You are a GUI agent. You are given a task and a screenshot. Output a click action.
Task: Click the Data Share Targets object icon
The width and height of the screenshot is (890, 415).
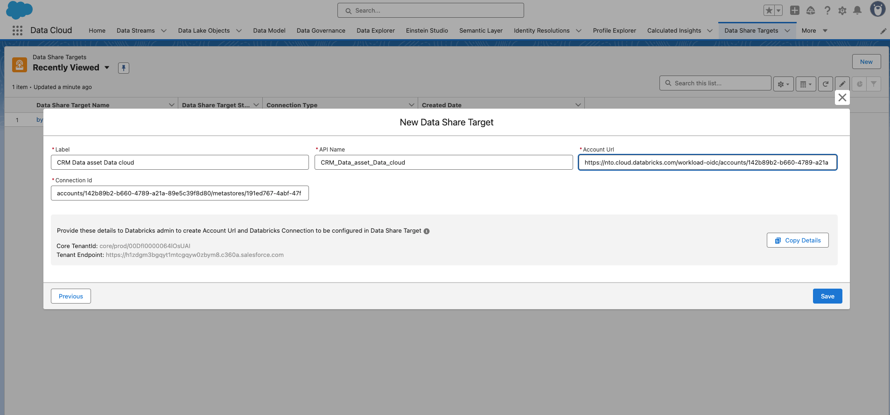coord(20,65)
